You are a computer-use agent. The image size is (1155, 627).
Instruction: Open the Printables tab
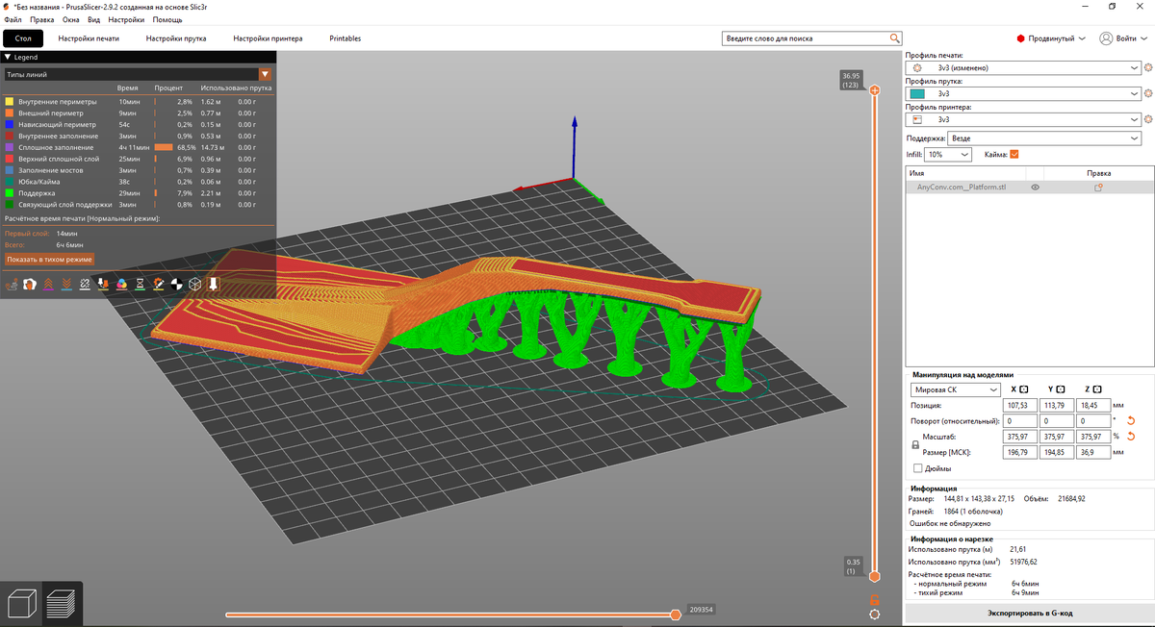coord(346,38)
